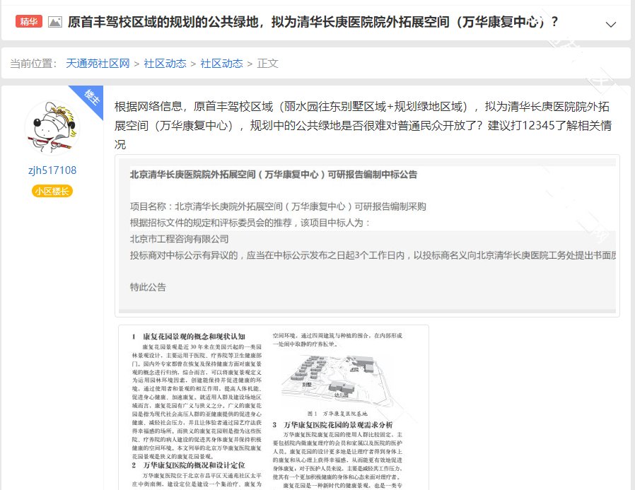Click the 当前位置 label
The image size is (635, 490).
[33, 64]
